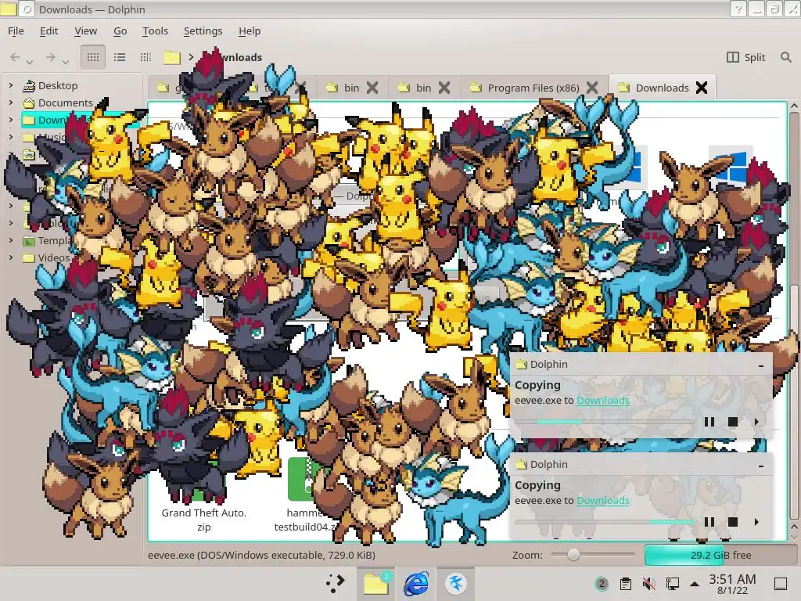Close the Program Files (x86) tab

pyautogui.click(x=592, y=88)
